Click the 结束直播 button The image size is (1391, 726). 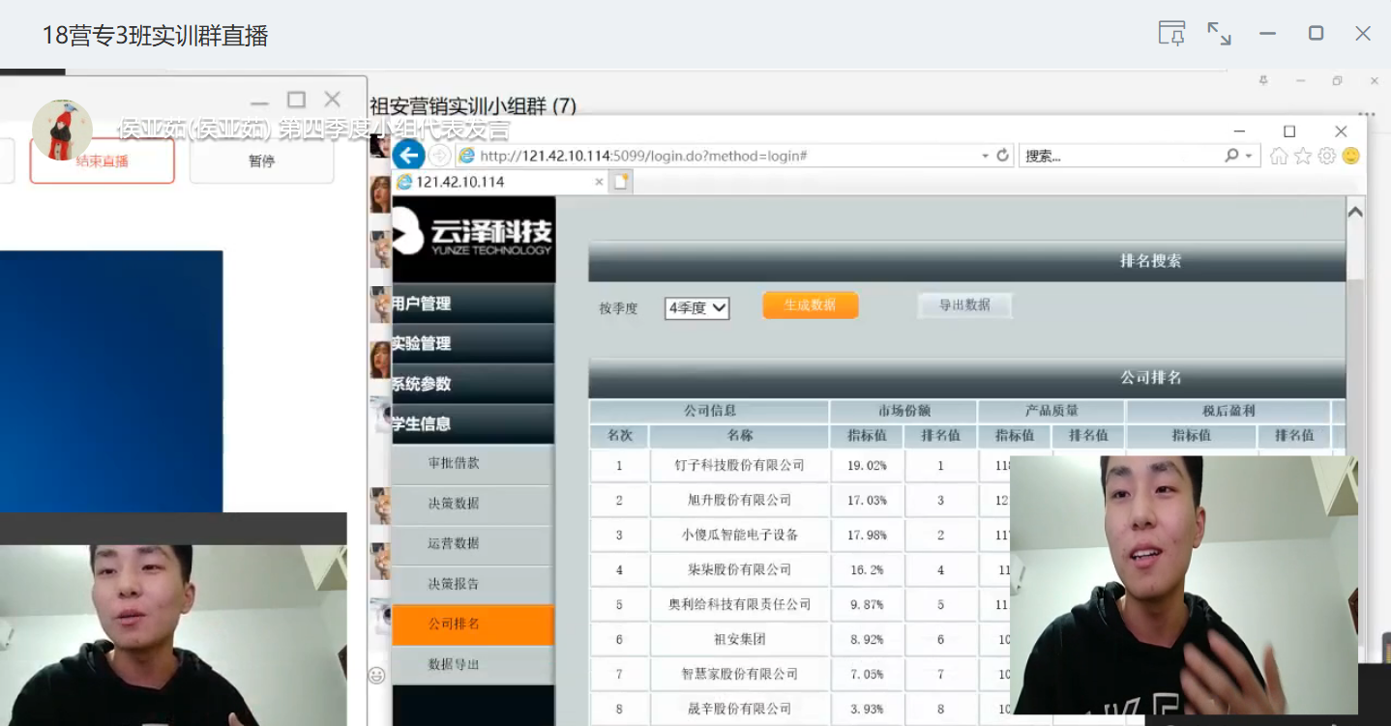pos(103,161)
